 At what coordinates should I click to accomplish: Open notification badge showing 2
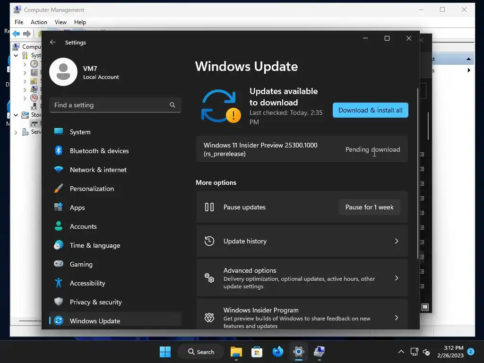[471, 351]
